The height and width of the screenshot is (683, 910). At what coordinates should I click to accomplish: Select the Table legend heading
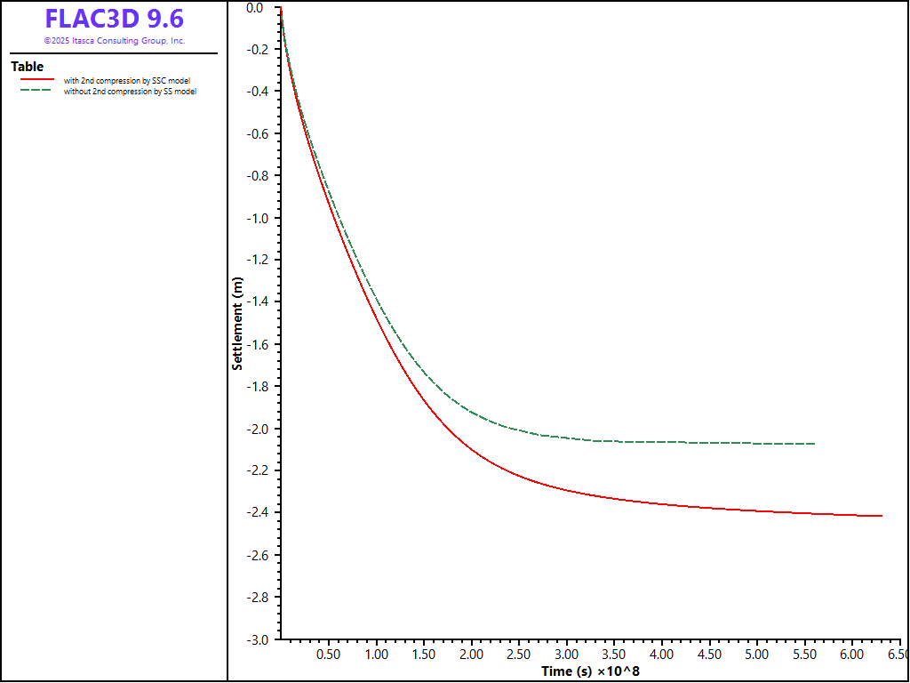click(x=27, y=67)
